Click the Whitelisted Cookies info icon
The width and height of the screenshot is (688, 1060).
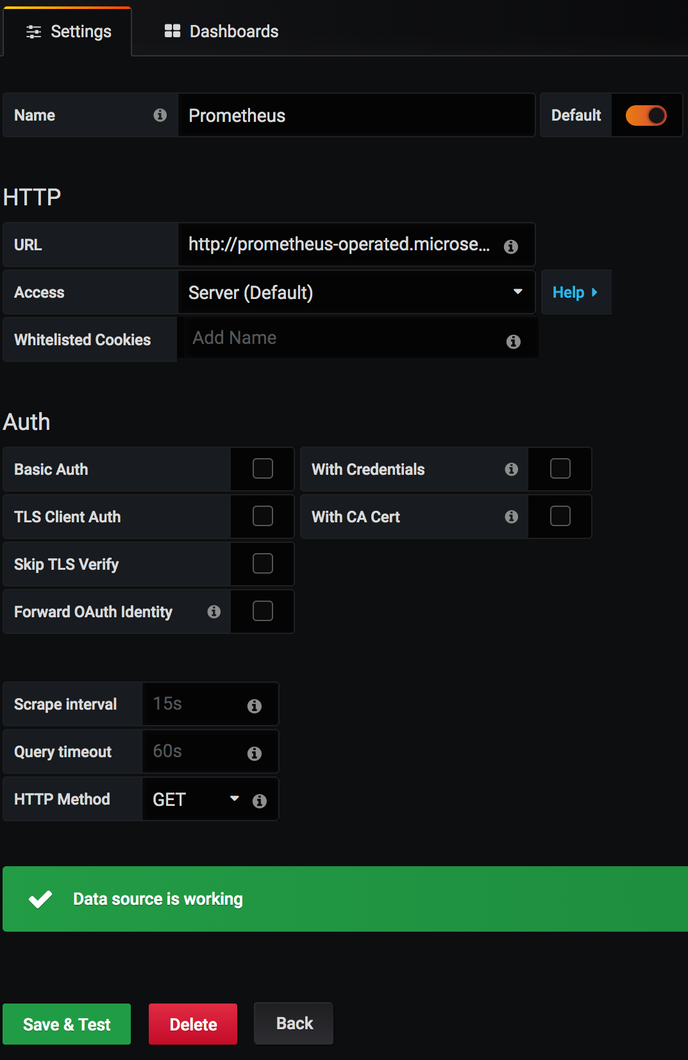click(514, 341)
